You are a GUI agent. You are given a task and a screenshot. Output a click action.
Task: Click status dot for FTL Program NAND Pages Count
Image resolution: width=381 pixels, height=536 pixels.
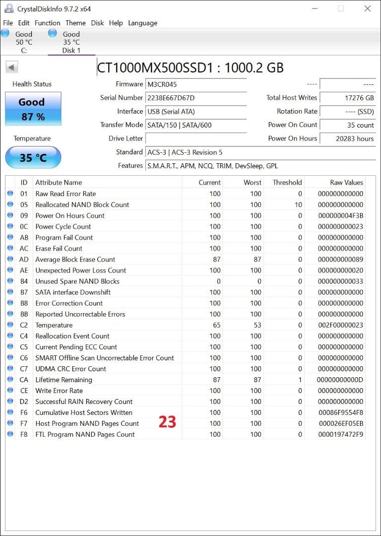tap(10, 434)
